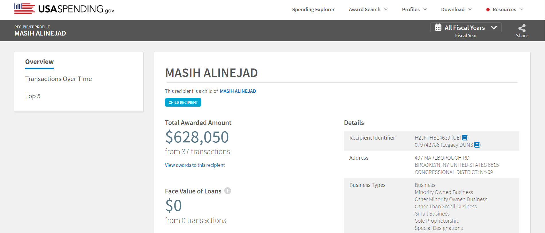Click the Share icon
The image size is (545, 233).
[x=522, y=28]
